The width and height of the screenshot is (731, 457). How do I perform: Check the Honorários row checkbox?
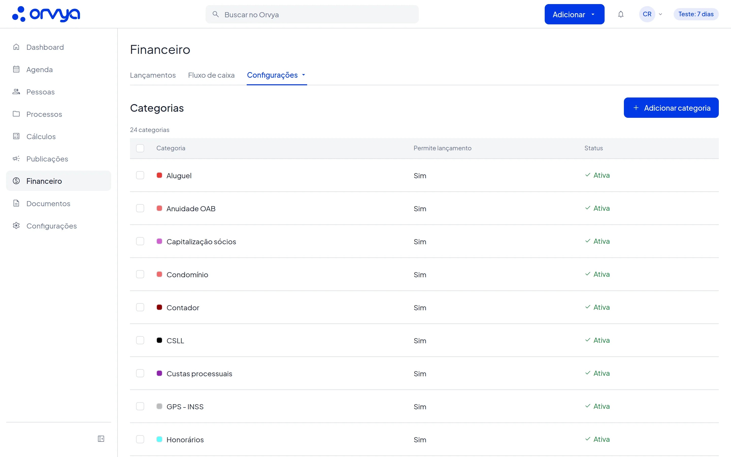140,439
